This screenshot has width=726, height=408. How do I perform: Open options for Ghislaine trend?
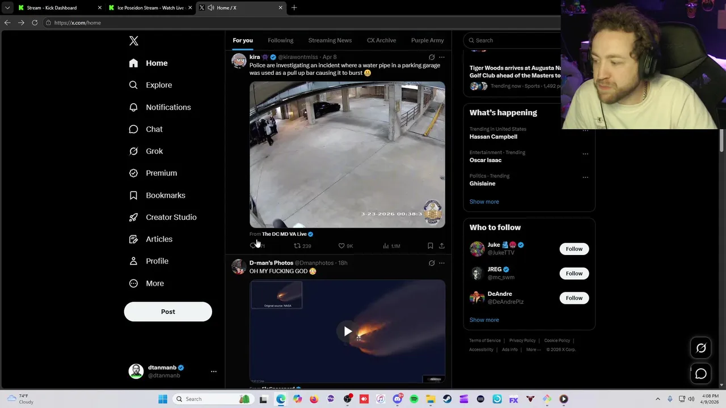point(585,177)
